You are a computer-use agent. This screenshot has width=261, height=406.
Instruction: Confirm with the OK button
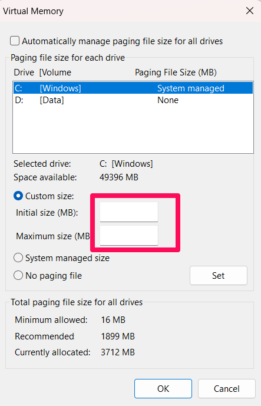click(x=163, y=389)
